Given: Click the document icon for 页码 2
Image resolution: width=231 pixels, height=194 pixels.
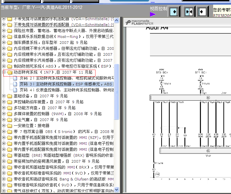Looking at the screenshot, I should [15, 78].
